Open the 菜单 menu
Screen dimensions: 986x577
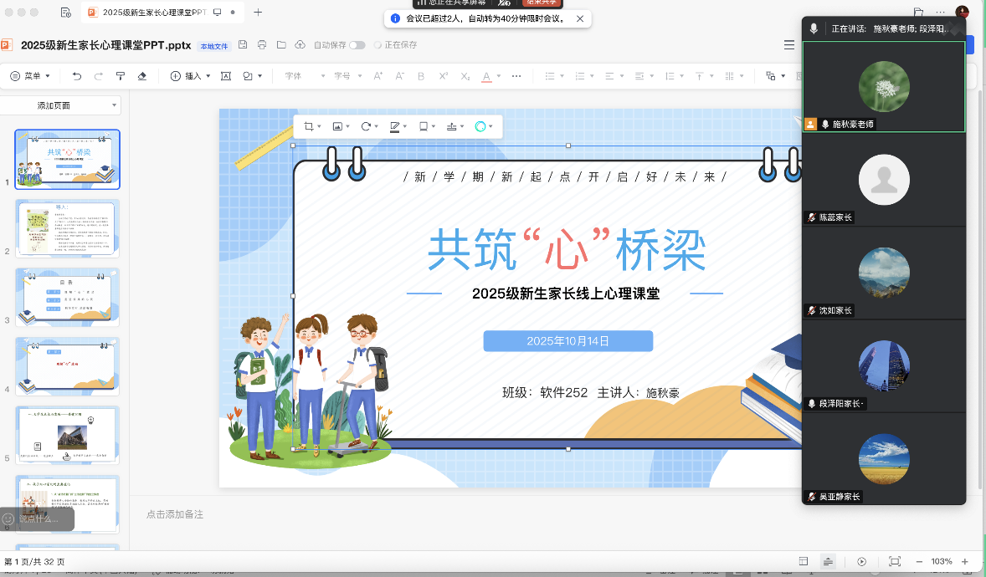point(30,76)
